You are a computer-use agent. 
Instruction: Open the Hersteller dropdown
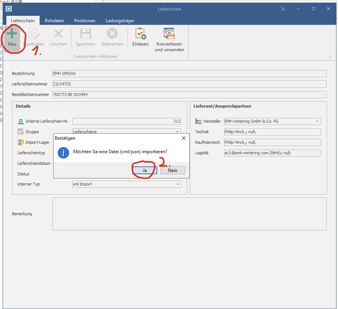click(317, 122)
